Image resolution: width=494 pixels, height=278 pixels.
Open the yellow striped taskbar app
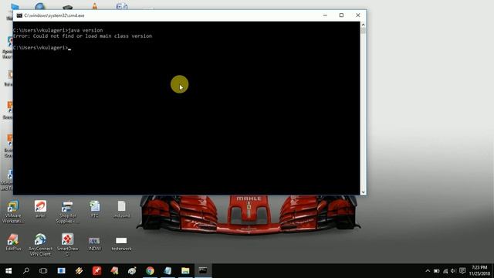click(x=79, y=271)
